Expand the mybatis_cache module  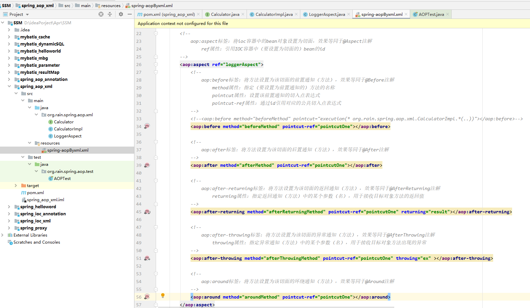coord(9,37)
